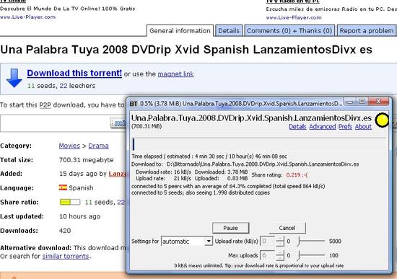
Task: Click the similar torrents link
Action: tap(66, 256)
